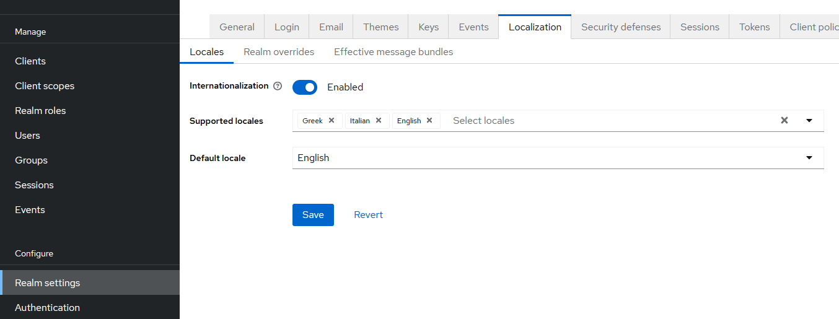This screenshot has height=319, width=839.
Task: Open the Authentication sidebar item
Action: (47, 308)
